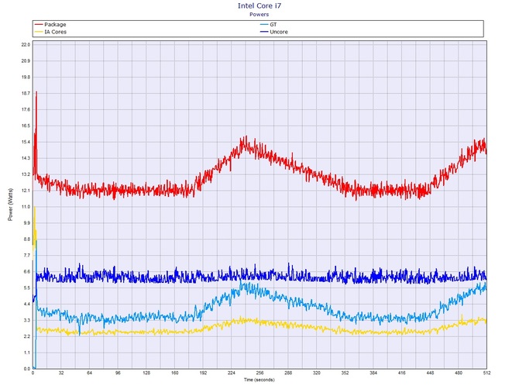Click the red Package legend color line
The height and width of the screenshot is (389, 519).
click(39, 25)
